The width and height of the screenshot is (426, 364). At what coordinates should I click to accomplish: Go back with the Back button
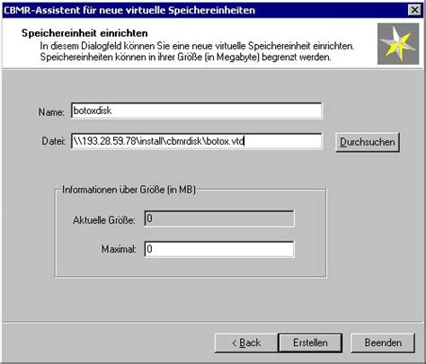tap(246, 342)
